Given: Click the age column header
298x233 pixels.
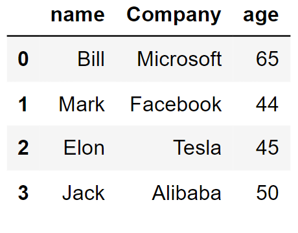Looking at the screenshot, I should click(261, 16).
